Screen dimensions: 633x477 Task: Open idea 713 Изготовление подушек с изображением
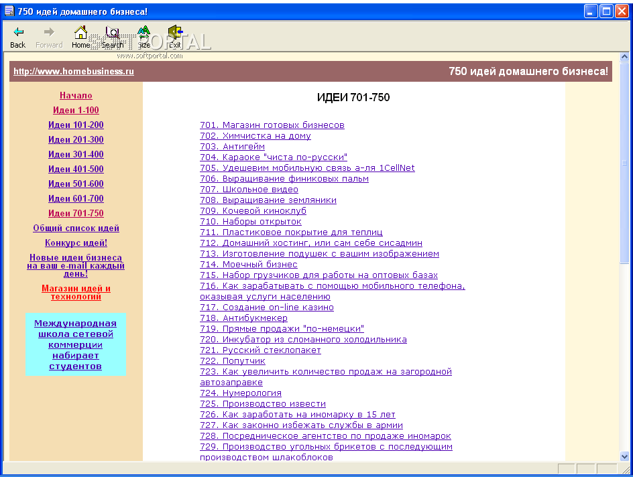coord(319,254)
